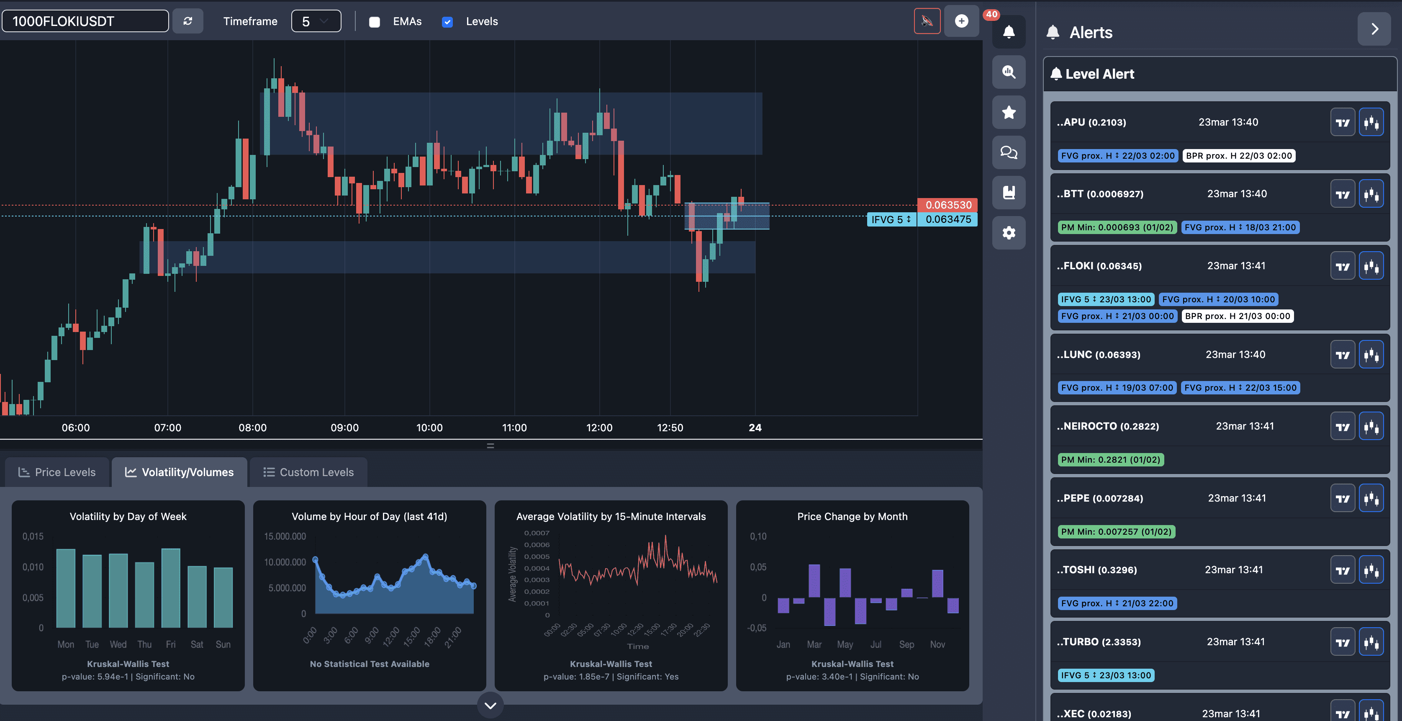Expand panel with bottom down-chevron
The image size is (1402, 721).
point(490,705)
